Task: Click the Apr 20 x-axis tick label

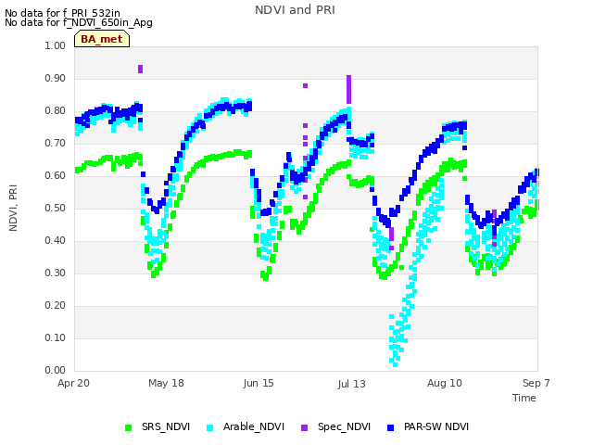Action: coord(73,383)
